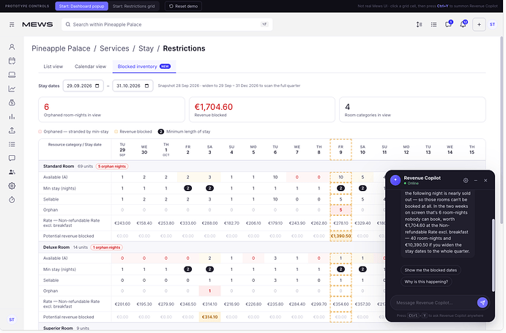Click the Copilot panel scrollbar
The width and height of the screenshot is (506, 333).
pos(493,255)
